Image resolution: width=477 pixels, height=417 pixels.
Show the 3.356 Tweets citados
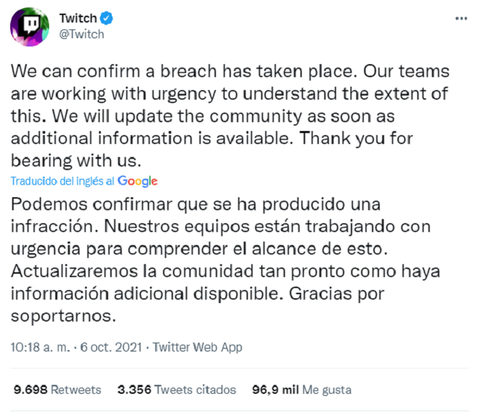(x=176, y=390)
